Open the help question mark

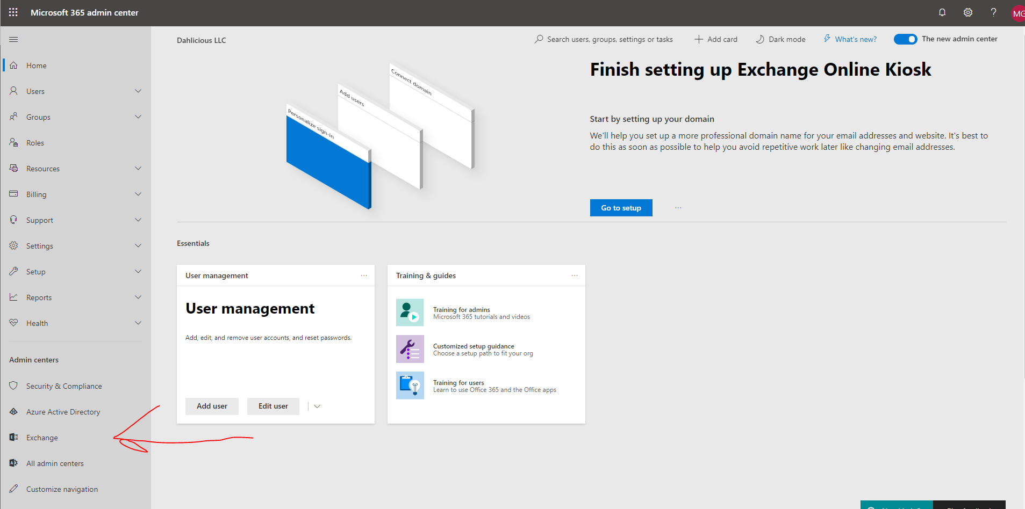993,12
